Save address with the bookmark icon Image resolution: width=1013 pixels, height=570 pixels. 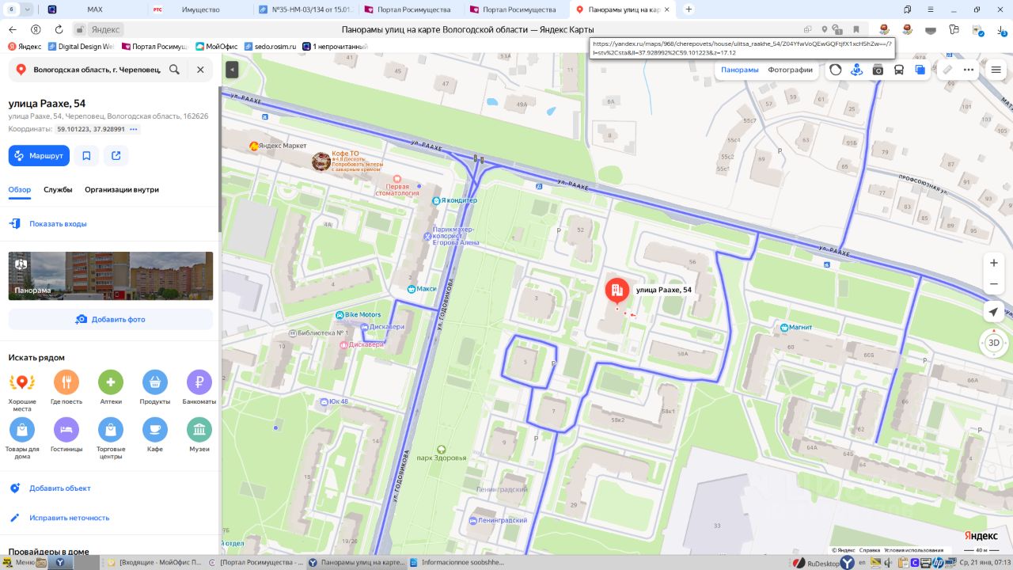[86, 156]
